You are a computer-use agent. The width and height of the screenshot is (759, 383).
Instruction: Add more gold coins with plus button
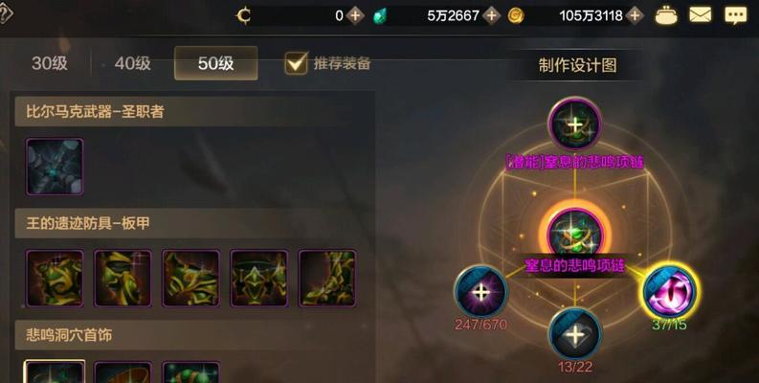point(635,15)
